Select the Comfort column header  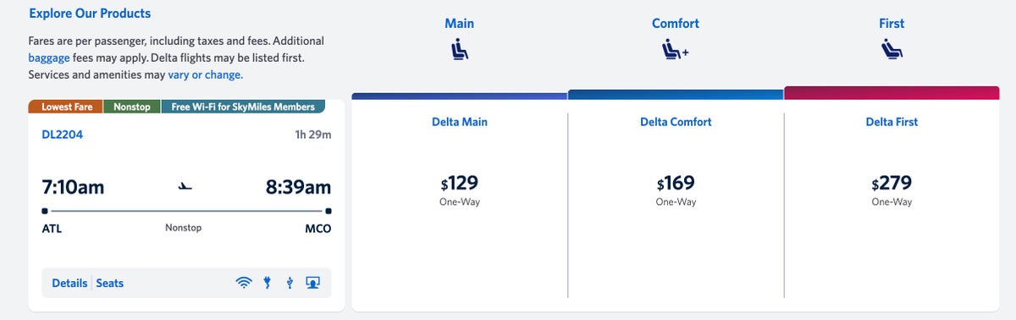[x=676, y=24]
